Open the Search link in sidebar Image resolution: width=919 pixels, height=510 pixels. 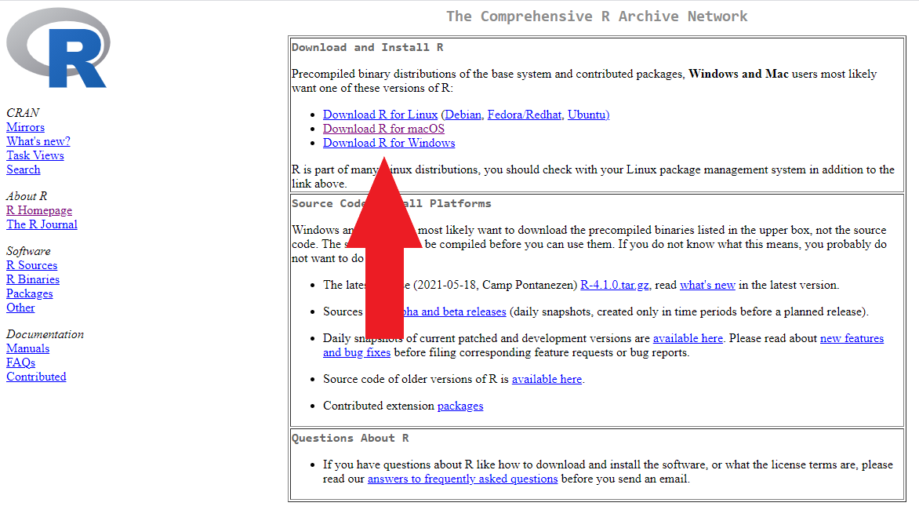24,169
